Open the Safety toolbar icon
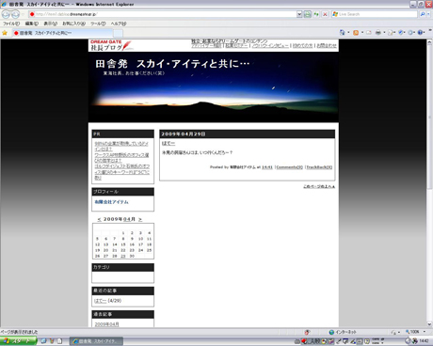This screenshot has width=433, height=346. 401,32
